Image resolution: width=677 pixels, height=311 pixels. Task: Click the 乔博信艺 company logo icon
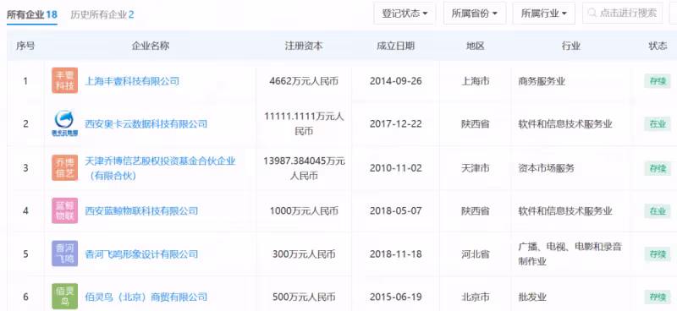tap(65, 167)
